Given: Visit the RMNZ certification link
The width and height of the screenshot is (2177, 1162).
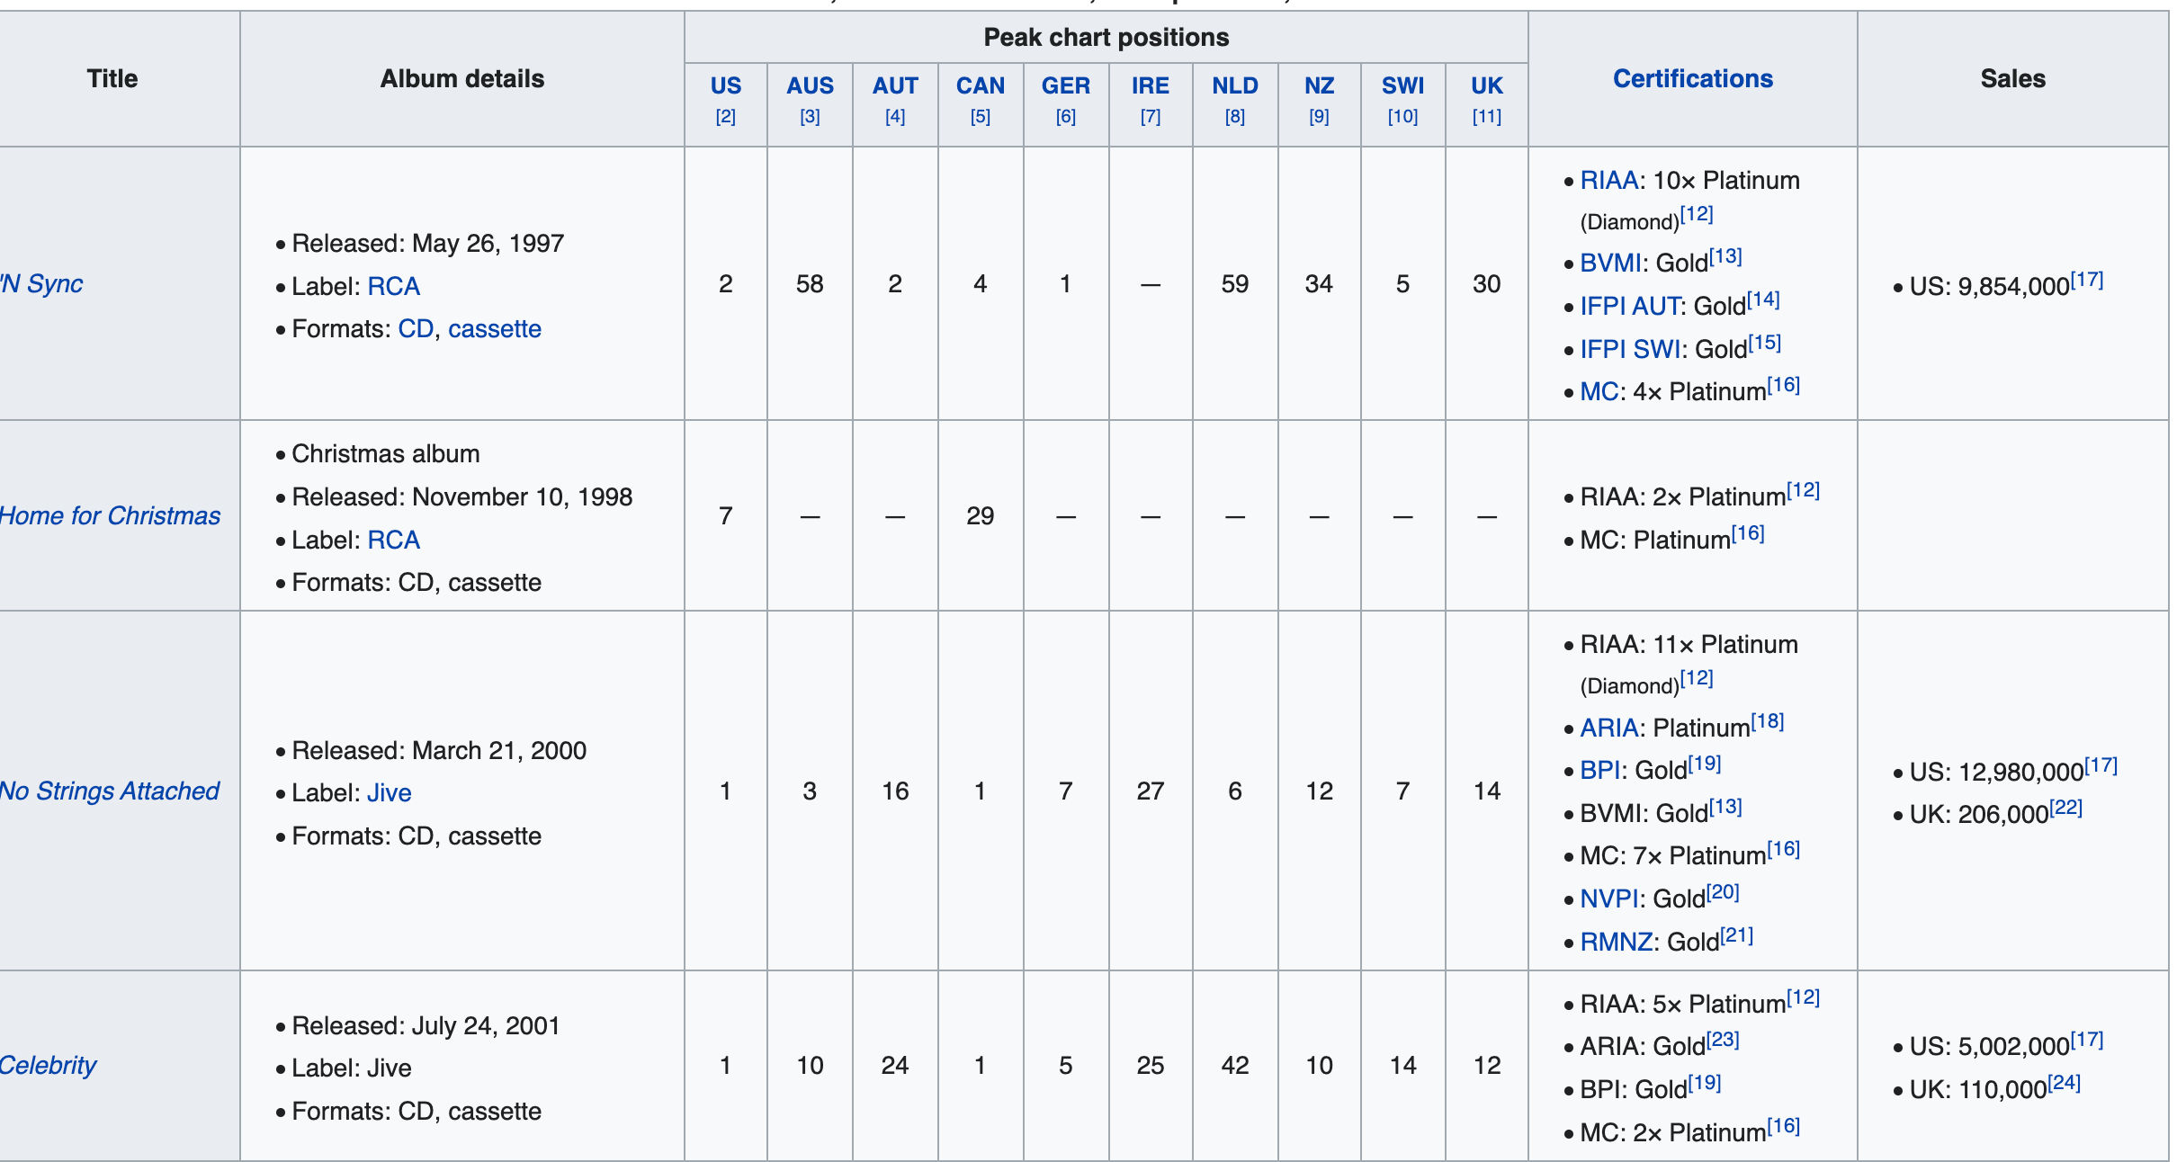Looking at the screenshot, I should (x=1616, y=943).
